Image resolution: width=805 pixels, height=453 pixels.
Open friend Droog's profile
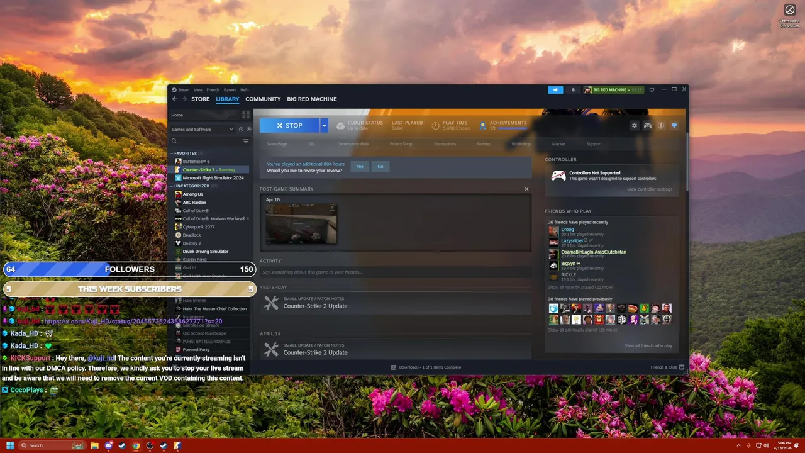[567, 230]
